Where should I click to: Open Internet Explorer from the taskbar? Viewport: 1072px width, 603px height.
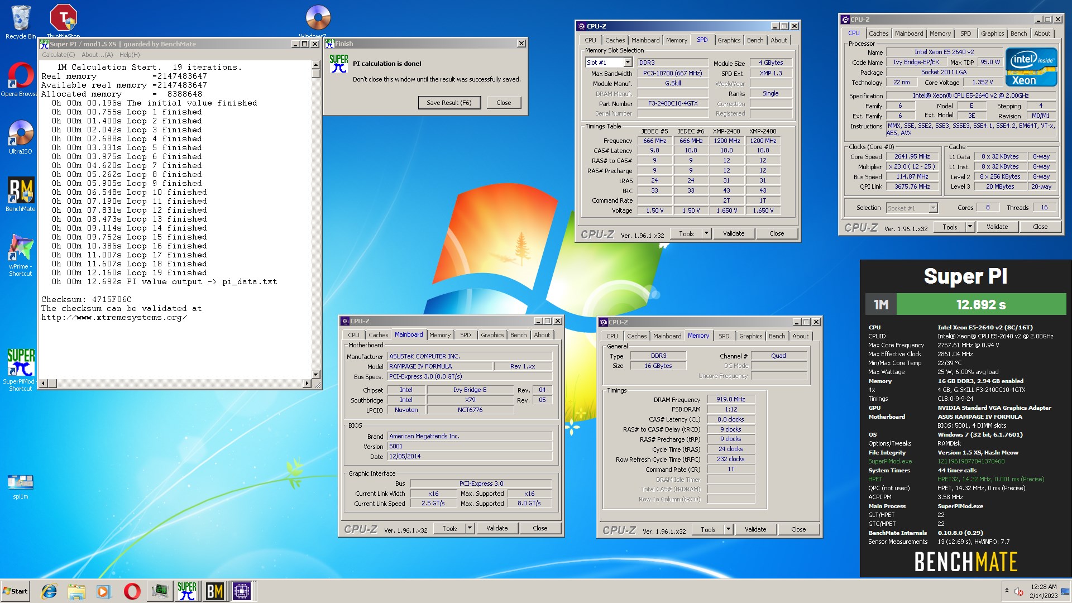(x=49, y=591)
